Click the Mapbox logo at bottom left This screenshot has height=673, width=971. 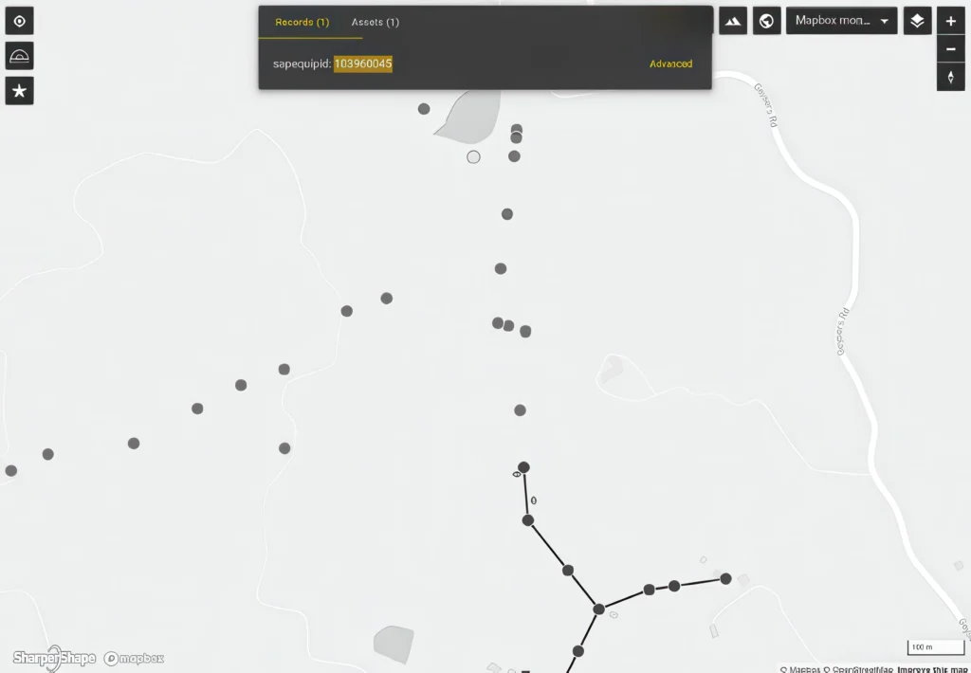(x=134, y=658)
